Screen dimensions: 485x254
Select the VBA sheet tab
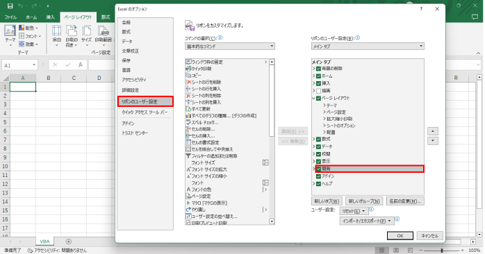click(x=45, y=242)
